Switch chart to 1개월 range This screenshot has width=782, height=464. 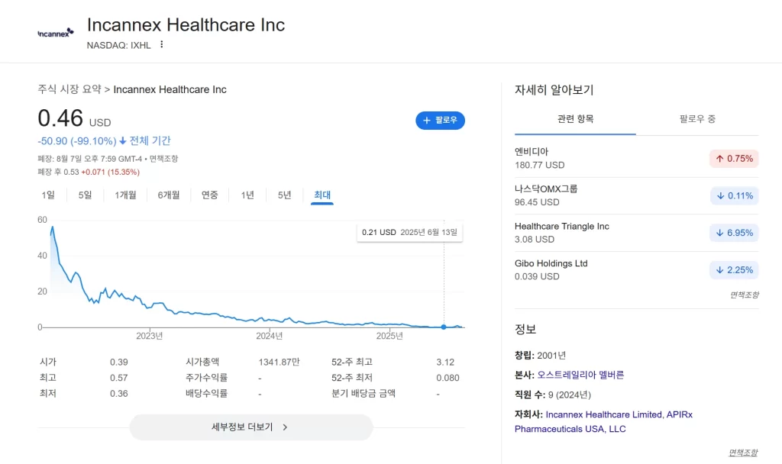click(x=125, y=195)
